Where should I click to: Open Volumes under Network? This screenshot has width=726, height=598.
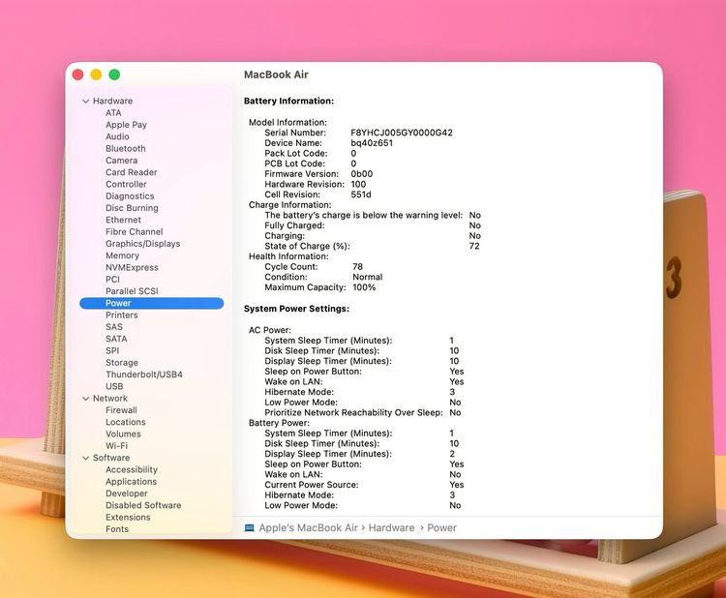[123, 434]
